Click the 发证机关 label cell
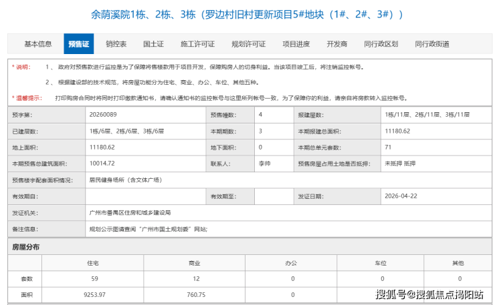This screenshot has height=305, width=495. click(x=46, y=213)
